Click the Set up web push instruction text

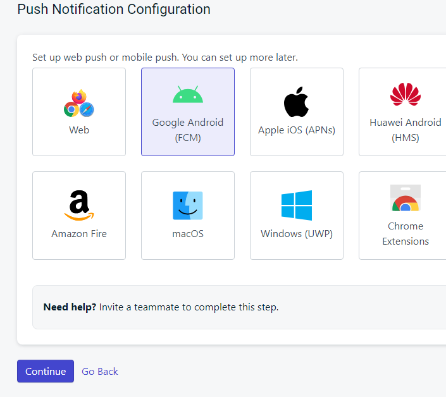[165, 58]
